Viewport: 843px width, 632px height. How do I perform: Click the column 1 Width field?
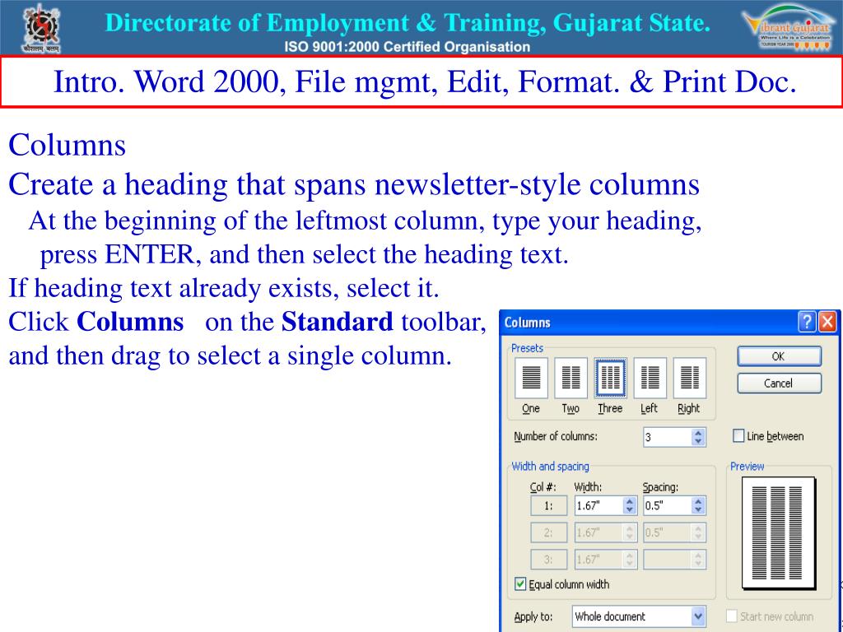tap(599, 505)
